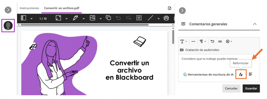267x99 pixels.
Task: Select the line drawing tool
Action: (x=150, y=18)
